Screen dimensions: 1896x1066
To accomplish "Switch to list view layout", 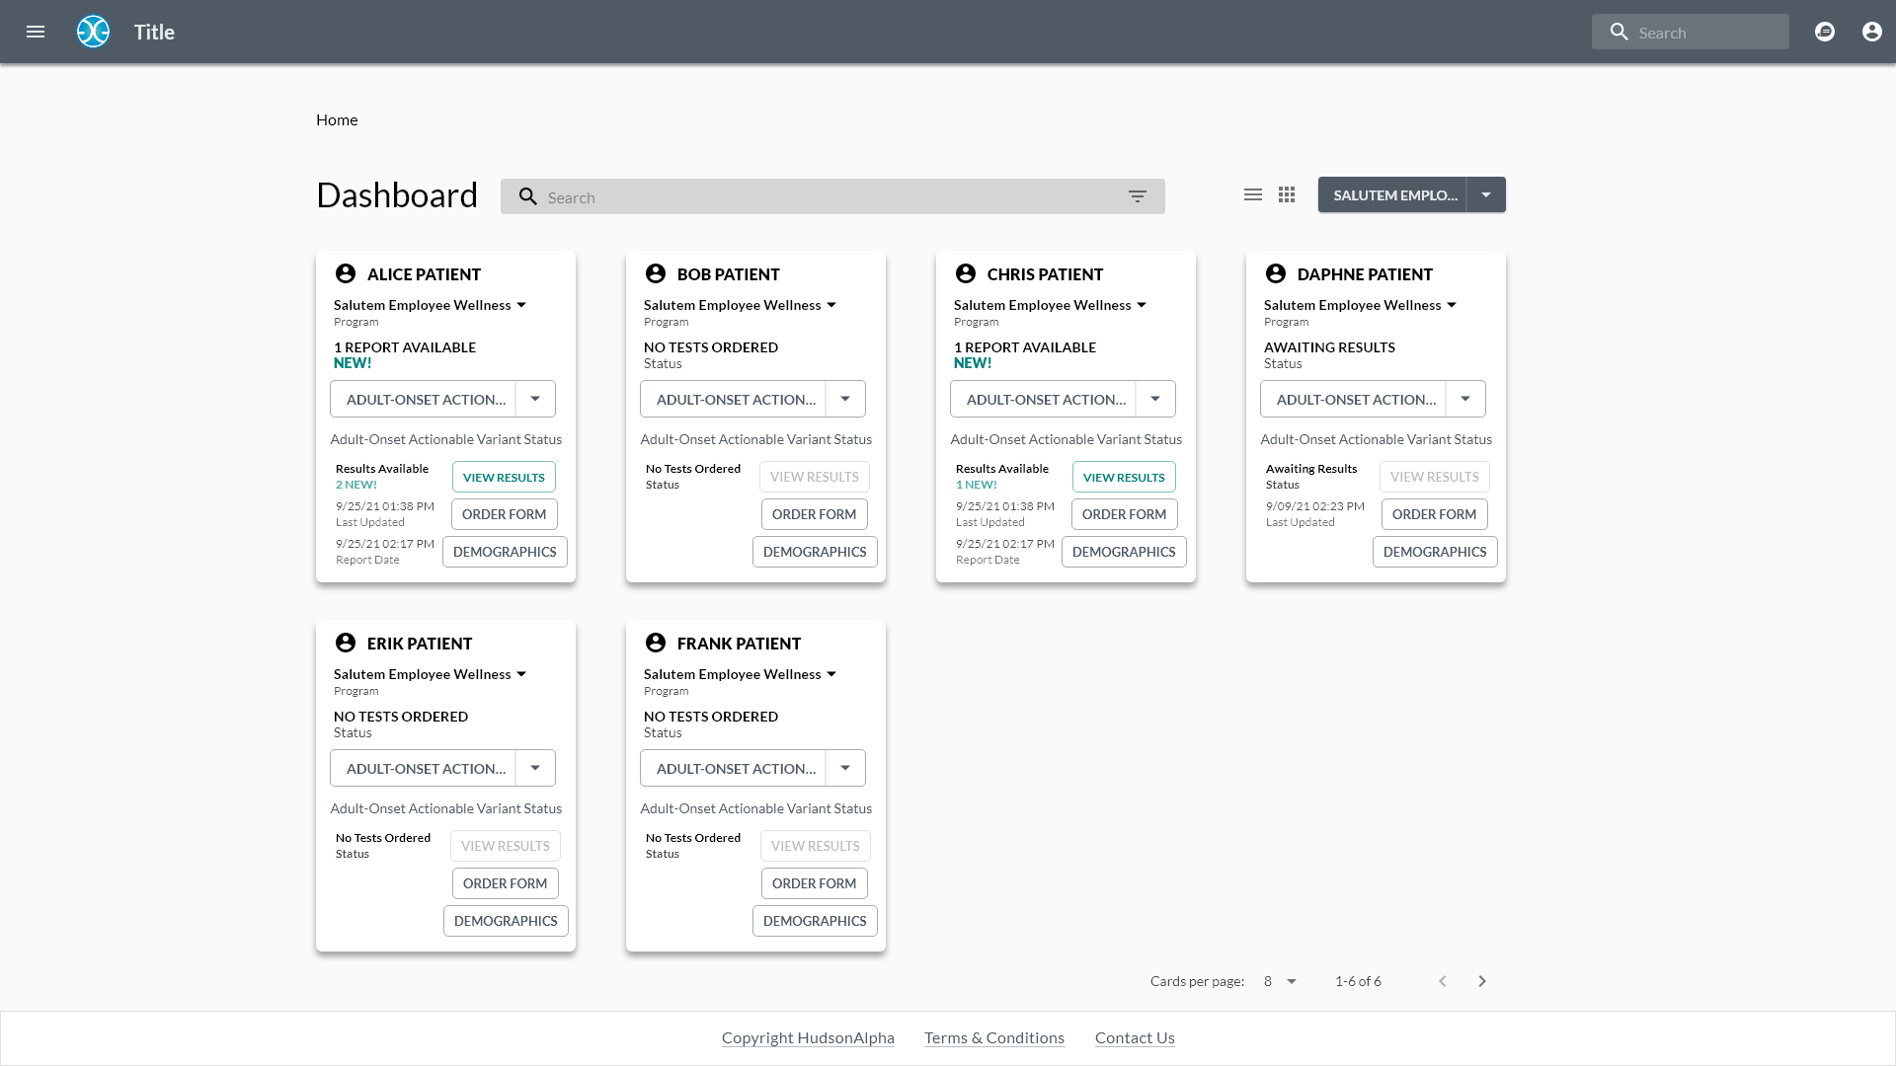I will (x=1253, y=194).
